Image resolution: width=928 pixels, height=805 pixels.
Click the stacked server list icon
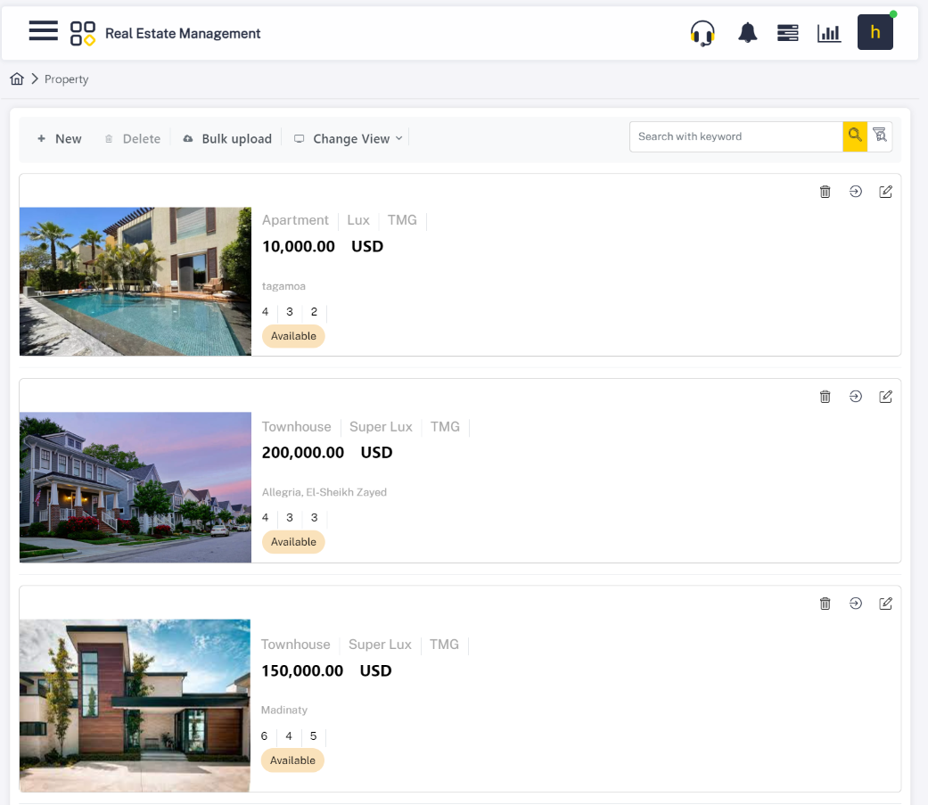click(x=787, y=33)
